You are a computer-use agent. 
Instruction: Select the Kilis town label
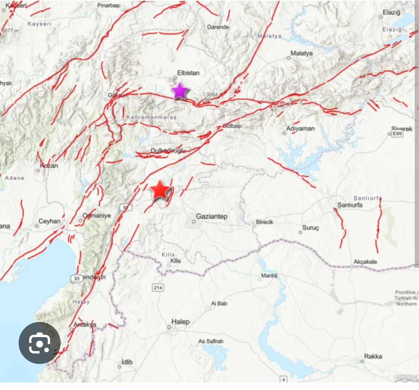[x=176, y=261]
